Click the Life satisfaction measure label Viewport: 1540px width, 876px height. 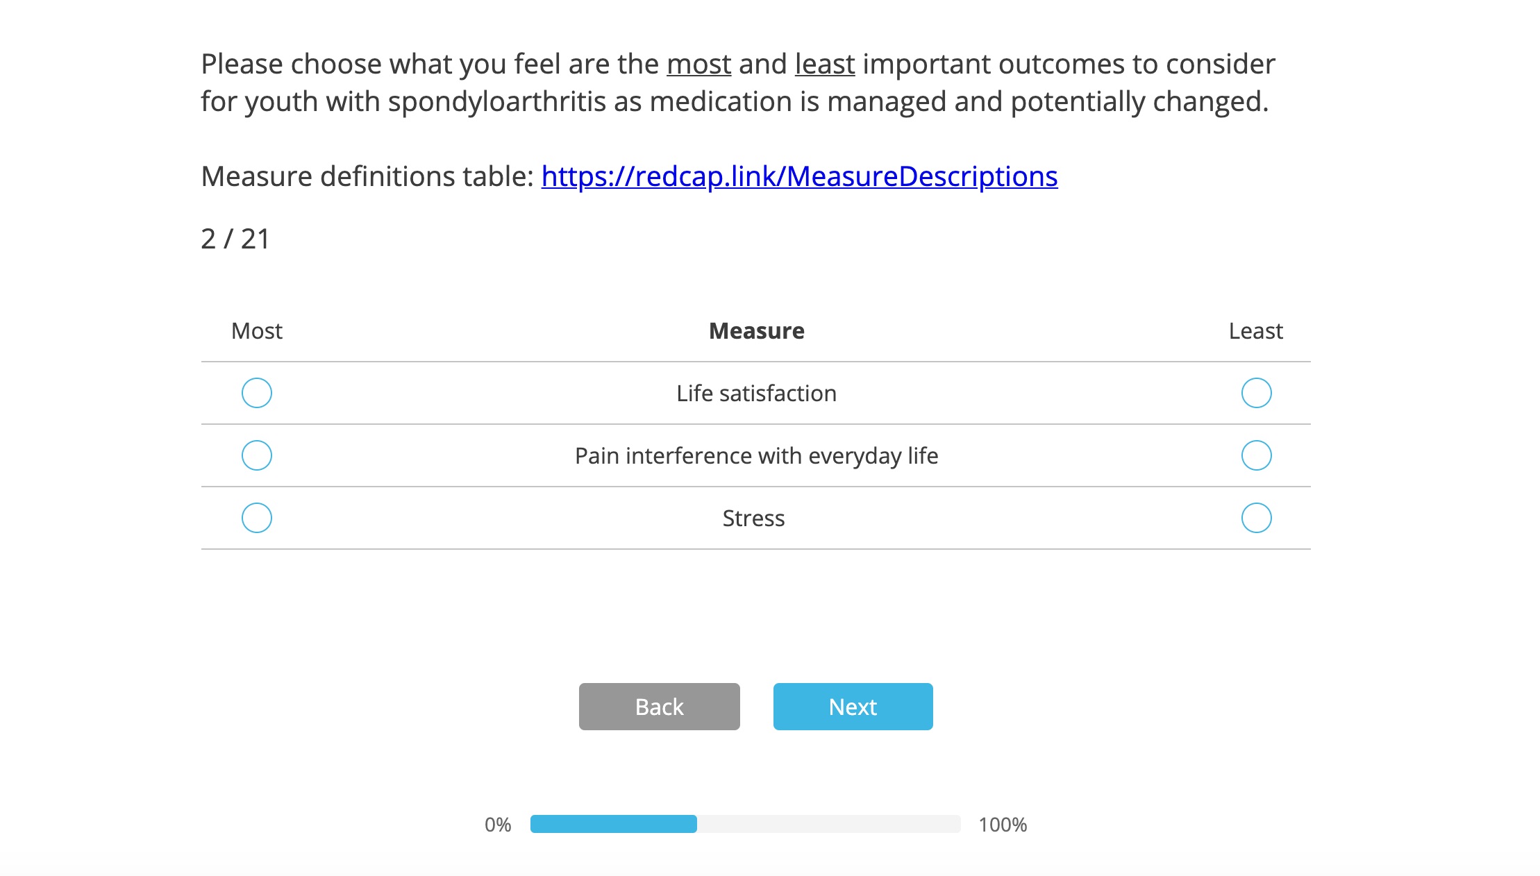click(x=756, y=394)
